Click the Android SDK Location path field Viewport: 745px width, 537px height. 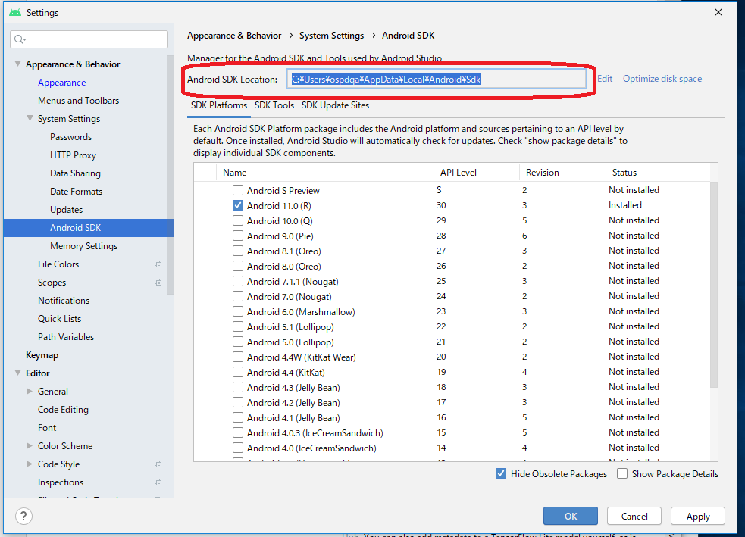point(437,80)
